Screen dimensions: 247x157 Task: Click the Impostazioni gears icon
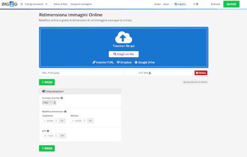coord(44,91)
